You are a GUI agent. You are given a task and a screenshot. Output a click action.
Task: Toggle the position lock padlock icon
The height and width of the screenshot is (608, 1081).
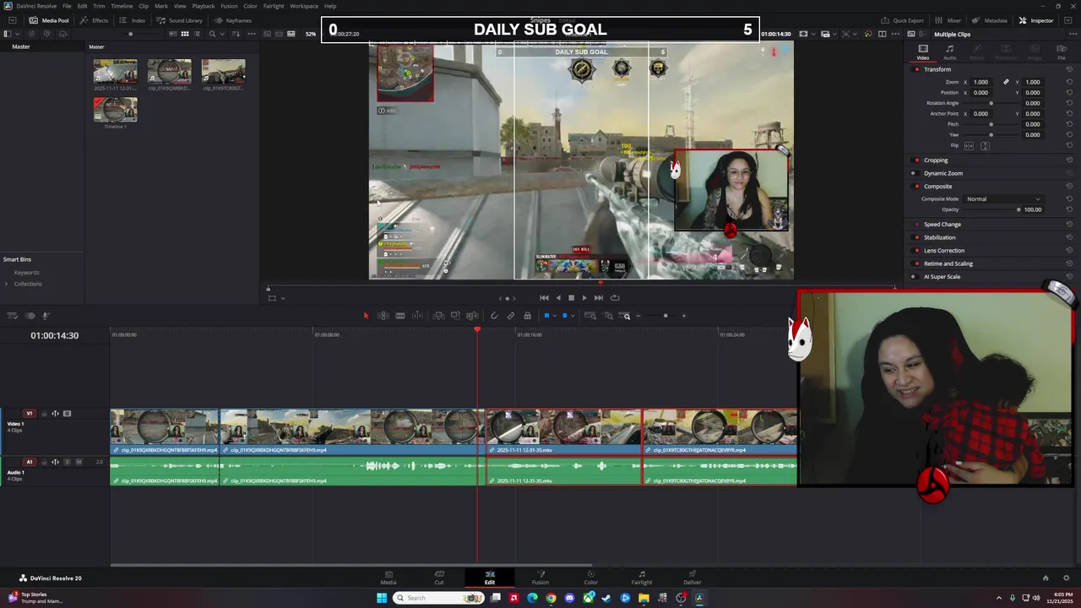[528, 316]
